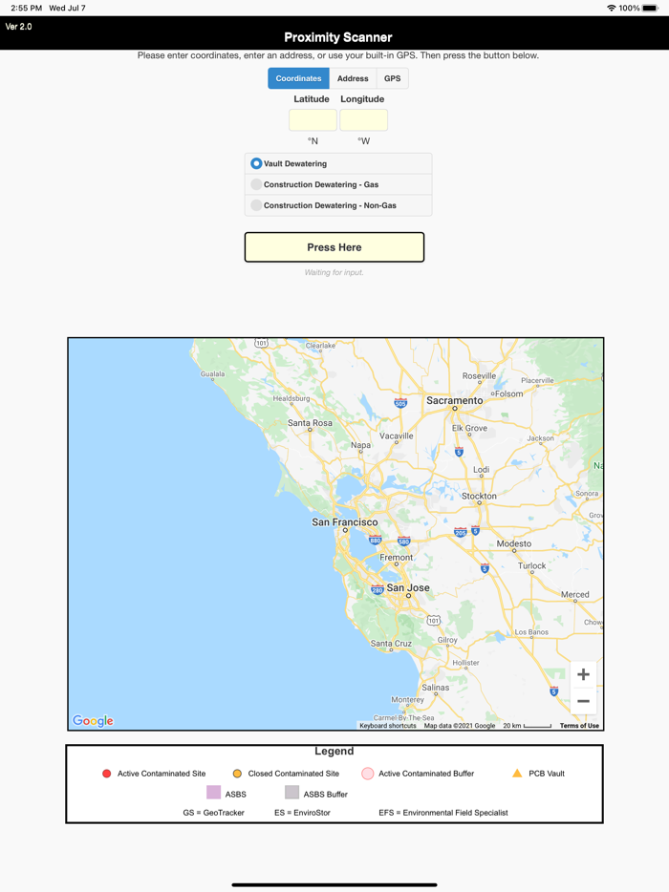Click the Stockton label on map
Image resolution: width=669 pixels, height=892 pixels.
(x=479, y=496)
